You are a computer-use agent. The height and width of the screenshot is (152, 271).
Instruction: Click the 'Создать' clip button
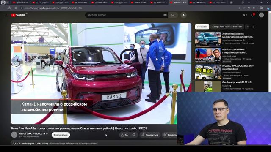click(x=170, y=135)
